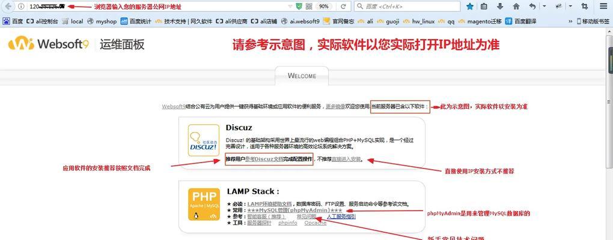
Task: Click the Websoft9 logo
Action: [x=49, y=44]
